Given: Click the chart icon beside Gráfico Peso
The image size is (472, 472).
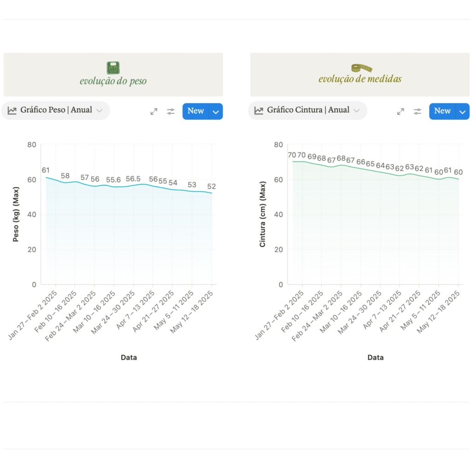Looking at the screenshot, I should click(x=12, y=111).
